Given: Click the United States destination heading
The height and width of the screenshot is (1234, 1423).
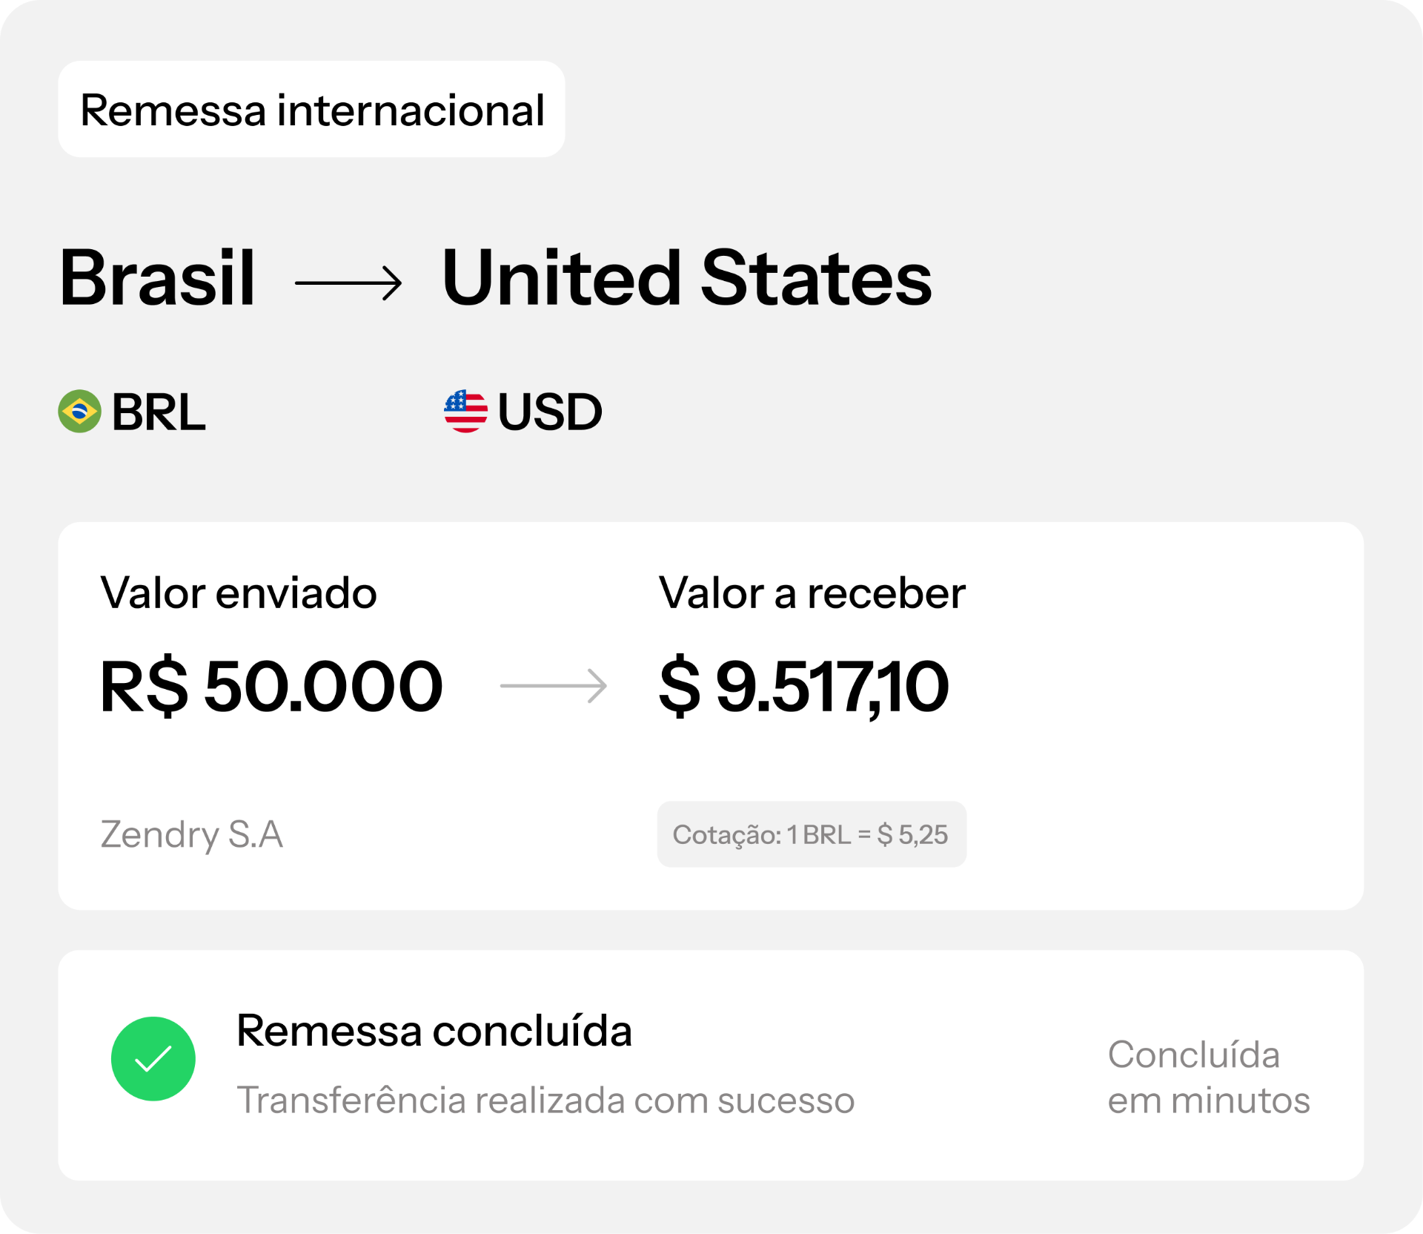Looking at the screenshot, I should point(686,278).
